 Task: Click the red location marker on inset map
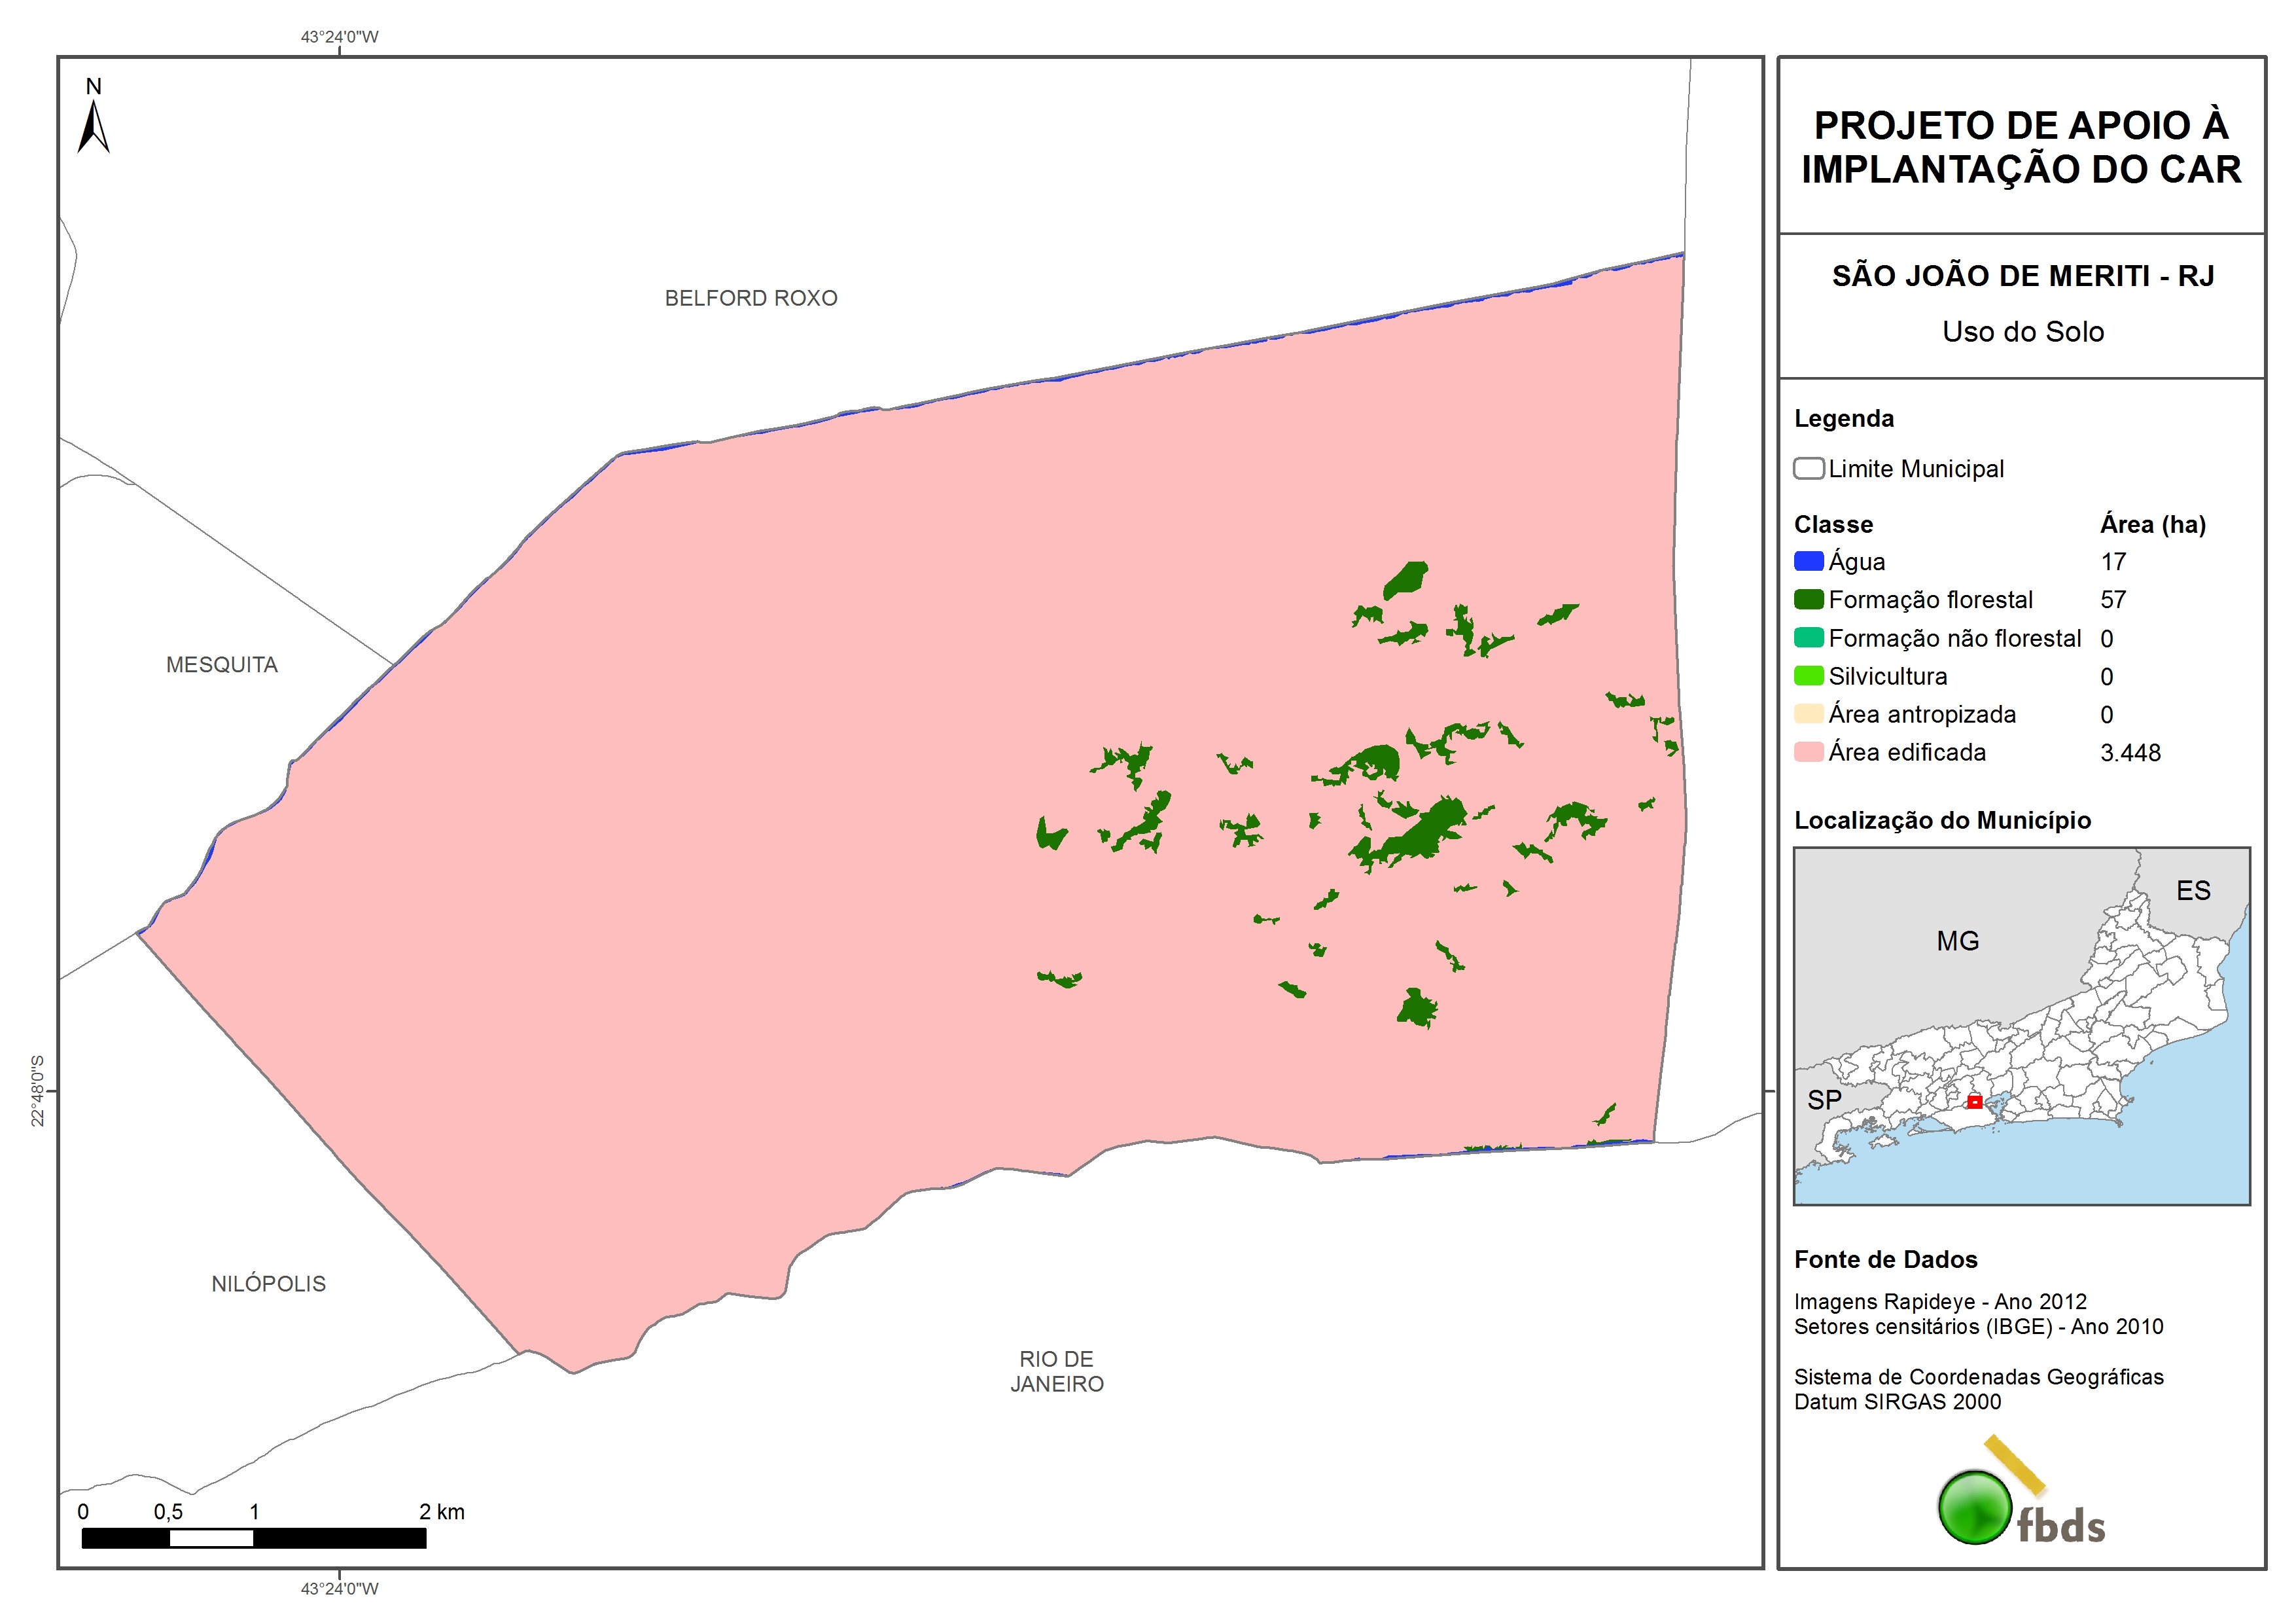[1974, 1102]
